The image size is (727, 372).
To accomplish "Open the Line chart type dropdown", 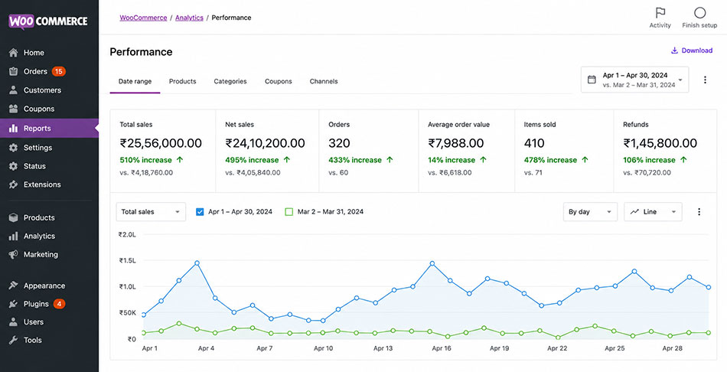I will (x=653, y=211).
